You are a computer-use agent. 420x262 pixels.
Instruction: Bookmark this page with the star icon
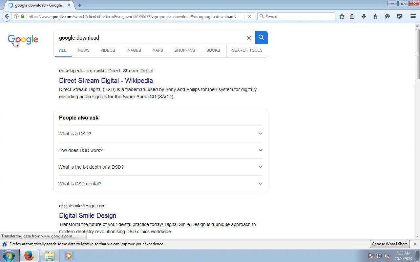coord(342,16)
